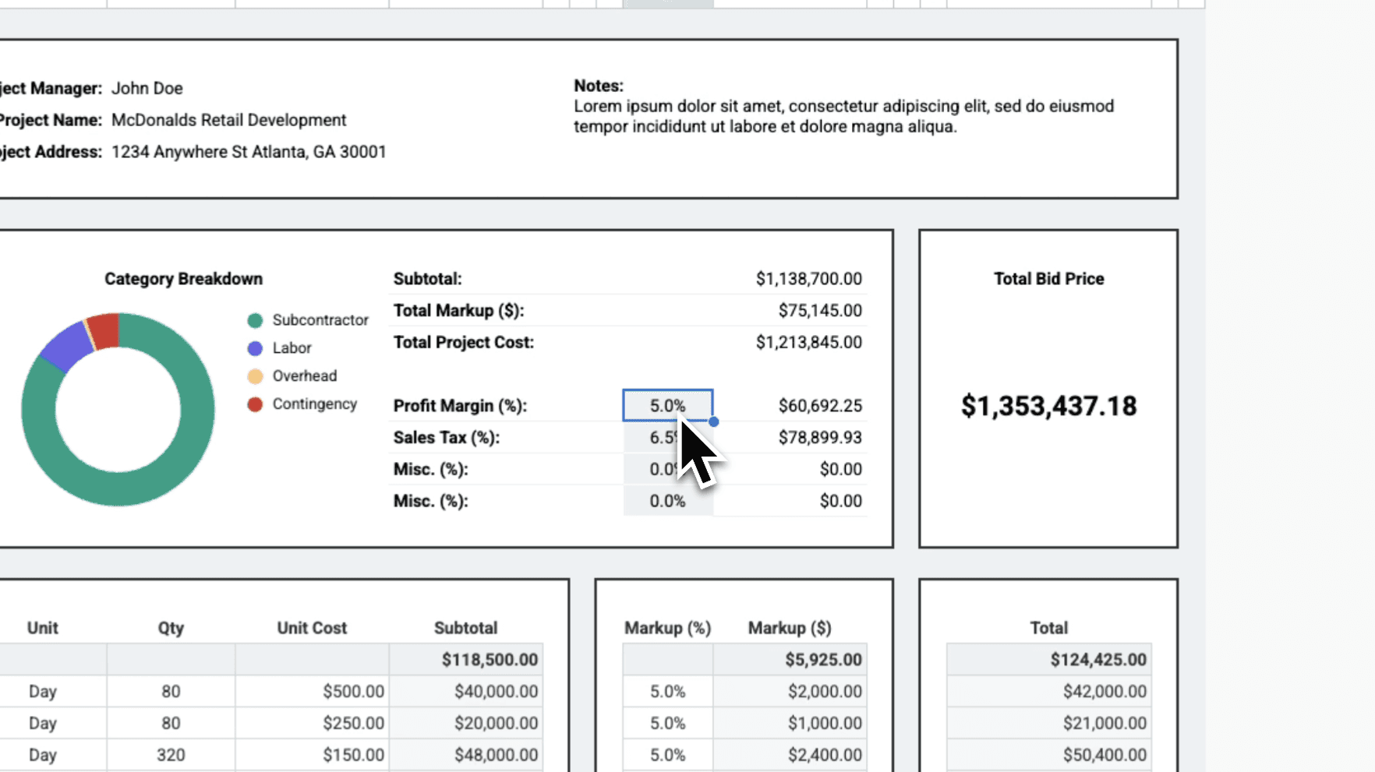
Task: Select the Markup (%) column header
Action: click(667, 628)
